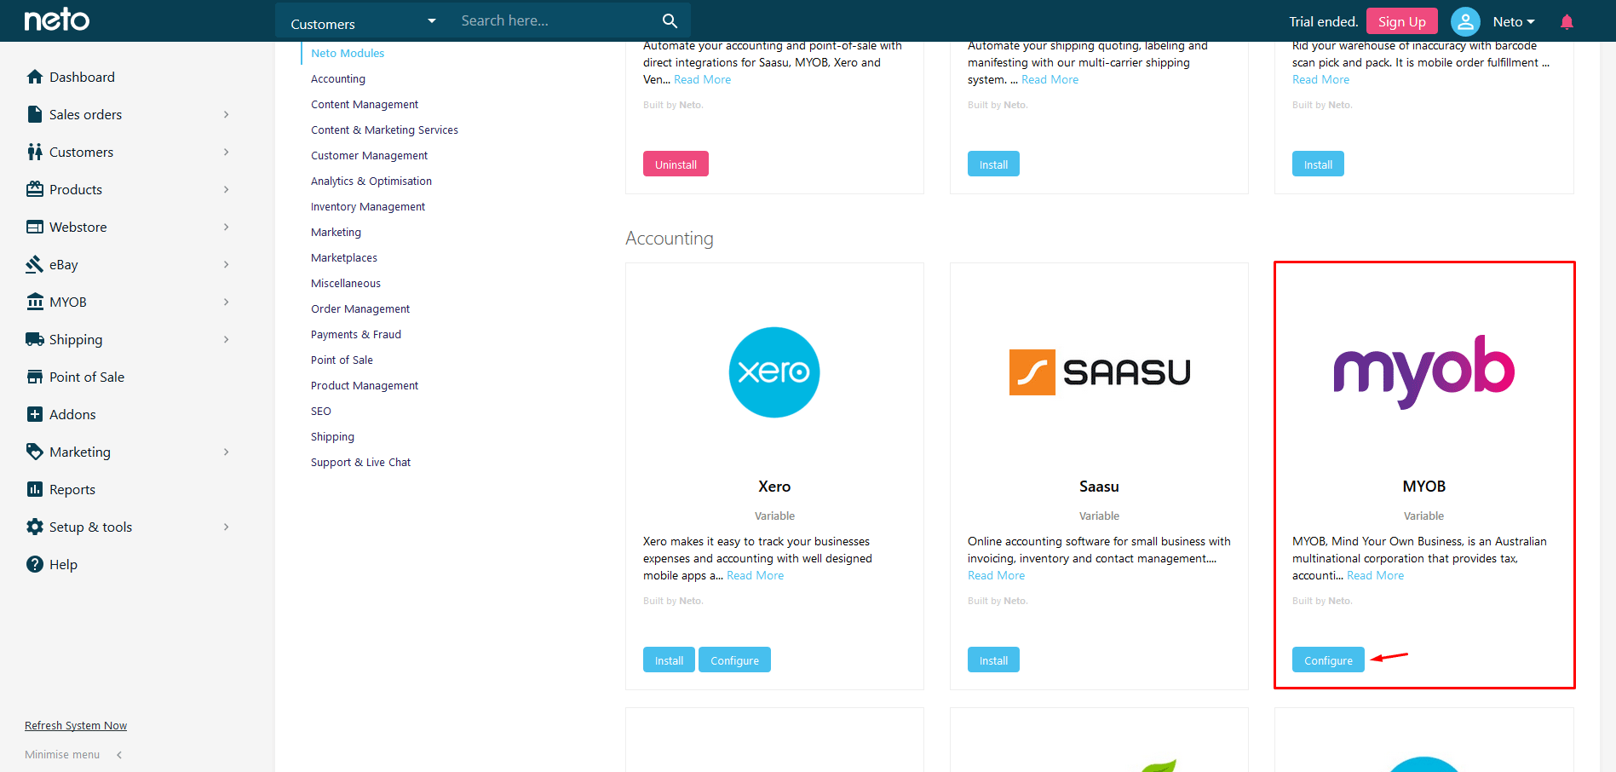Expand the Sales orders submenu chevron
The width and height of the screenshot is (1616, 772).
point(226,114)
